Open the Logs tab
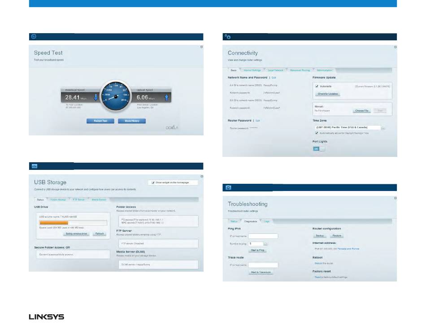Viewport: 426px width, 329px height. point(266,221)
